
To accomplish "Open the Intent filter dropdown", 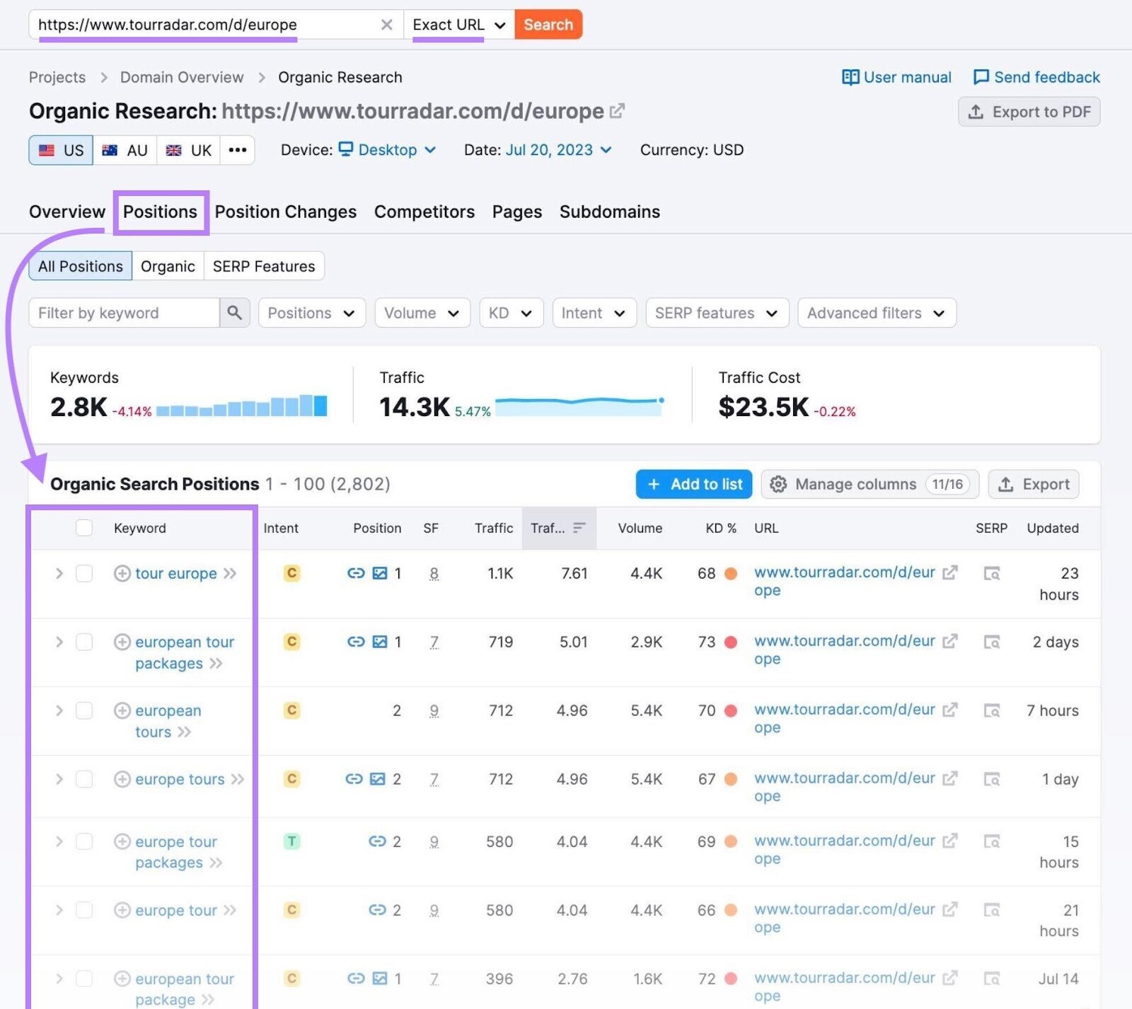I will click(594, 313).
